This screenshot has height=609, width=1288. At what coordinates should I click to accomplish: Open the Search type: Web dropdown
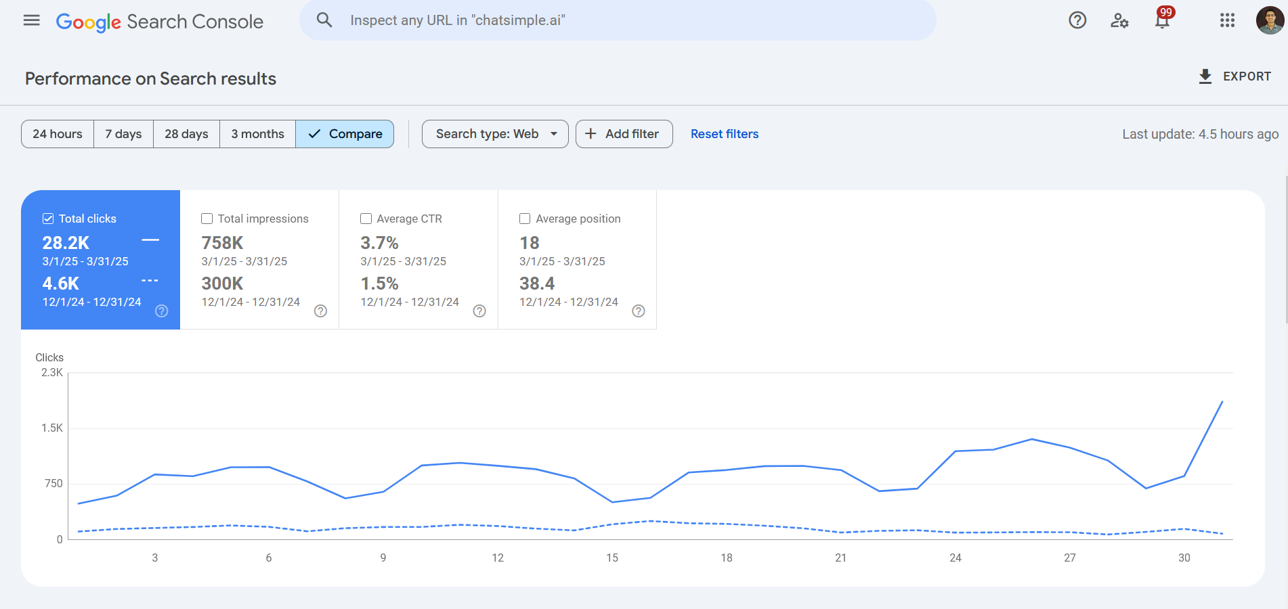[495, 133]
